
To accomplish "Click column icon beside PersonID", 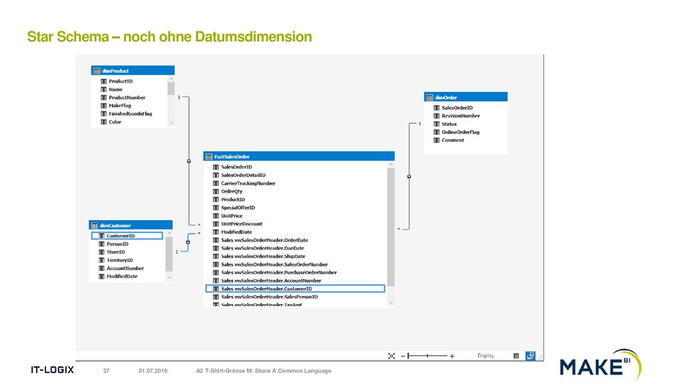I will pyautogui.click(x=101, y=244).
